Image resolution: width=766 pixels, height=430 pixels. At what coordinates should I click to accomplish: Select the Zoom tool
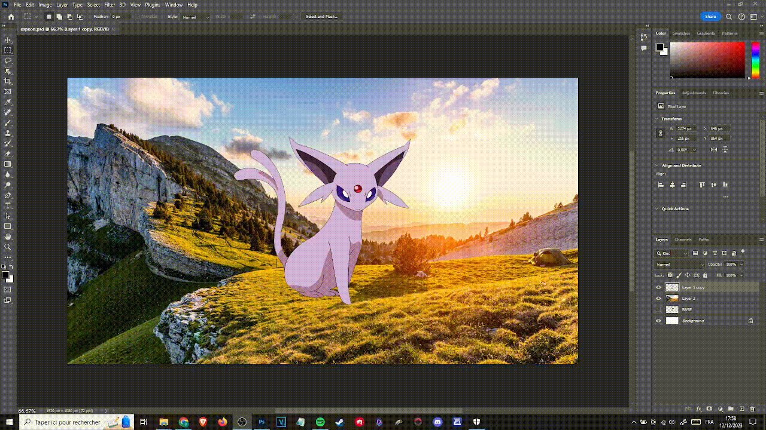pos(8,247)
